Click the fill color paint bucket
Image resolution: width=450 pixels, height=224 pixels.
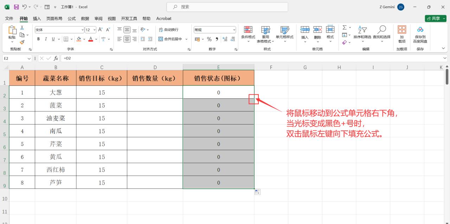(x=79, y=39)
